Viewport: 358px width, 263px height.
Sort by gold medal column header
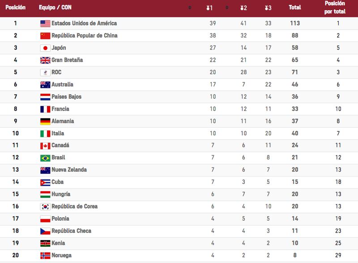209,8
